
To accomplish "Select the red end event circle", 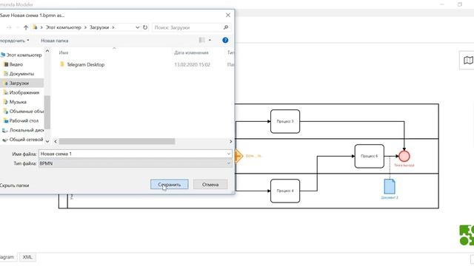I will (404, 156).
